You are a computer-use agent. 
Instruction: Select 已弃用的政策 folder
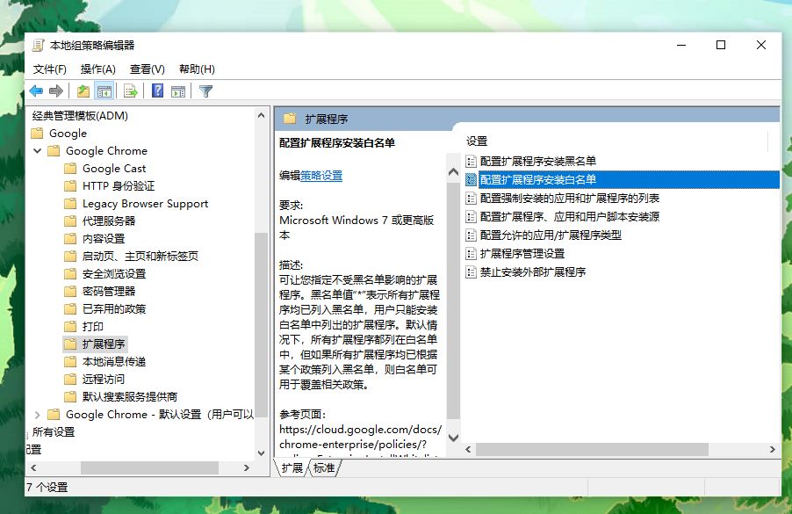click(114, 308)
